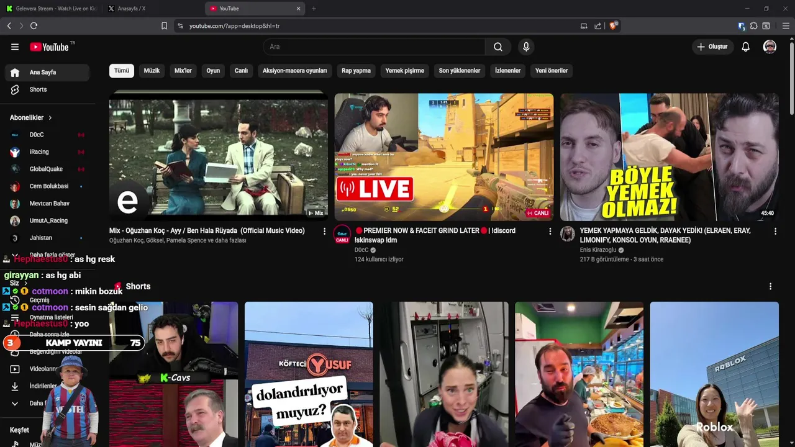Select the Aksiyon-macera oyunları chip

pos(294,71)
